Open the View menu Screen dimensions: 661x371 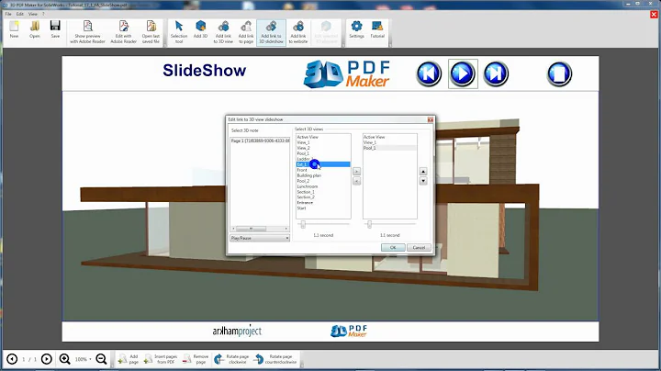[x=32, y=14]
